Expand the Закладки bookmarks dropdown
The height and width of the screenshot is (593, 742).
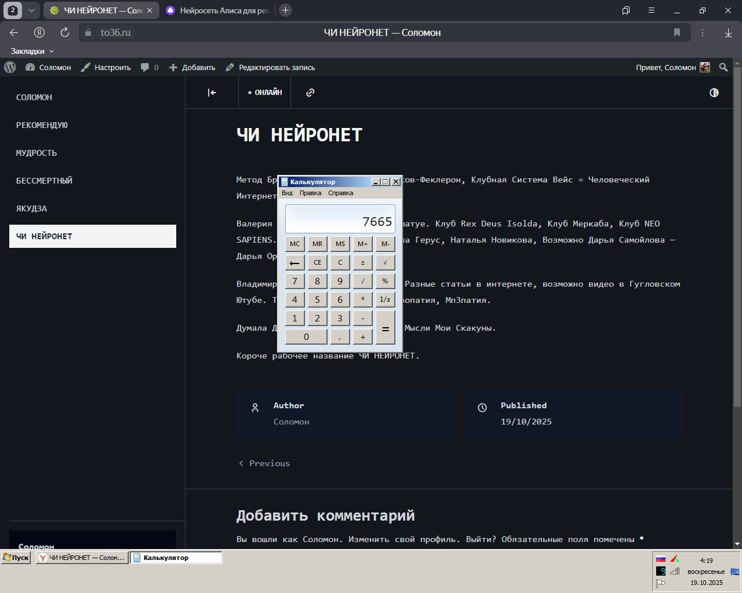(32, 51)
